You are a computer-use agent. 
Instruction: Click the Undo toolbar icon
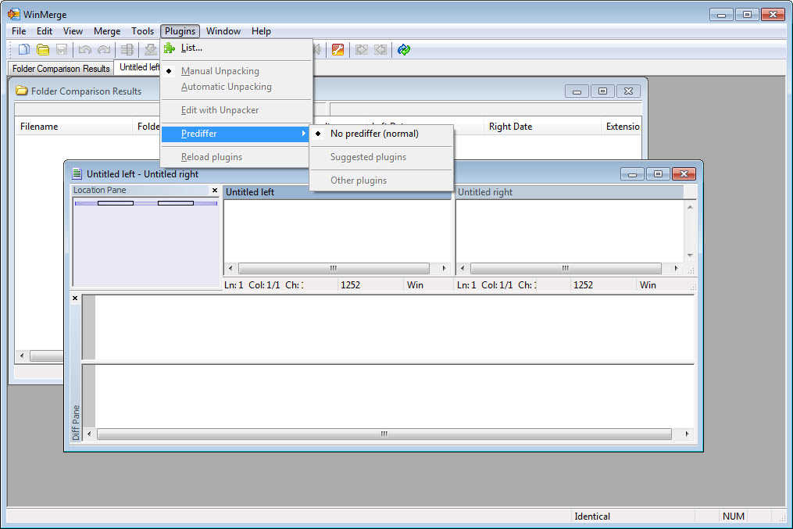click(x=85, y=49)
